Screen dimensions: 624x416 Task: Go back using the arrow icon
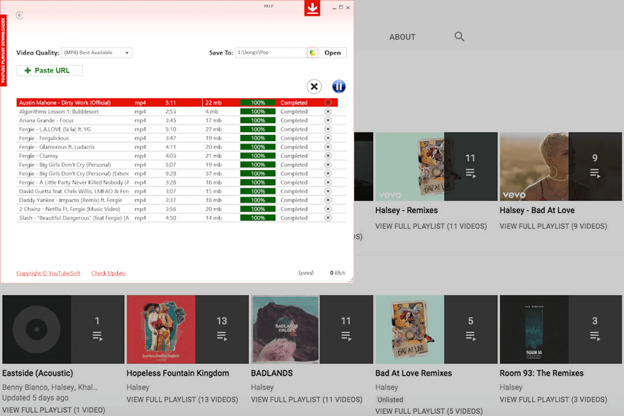click(19, 15)
